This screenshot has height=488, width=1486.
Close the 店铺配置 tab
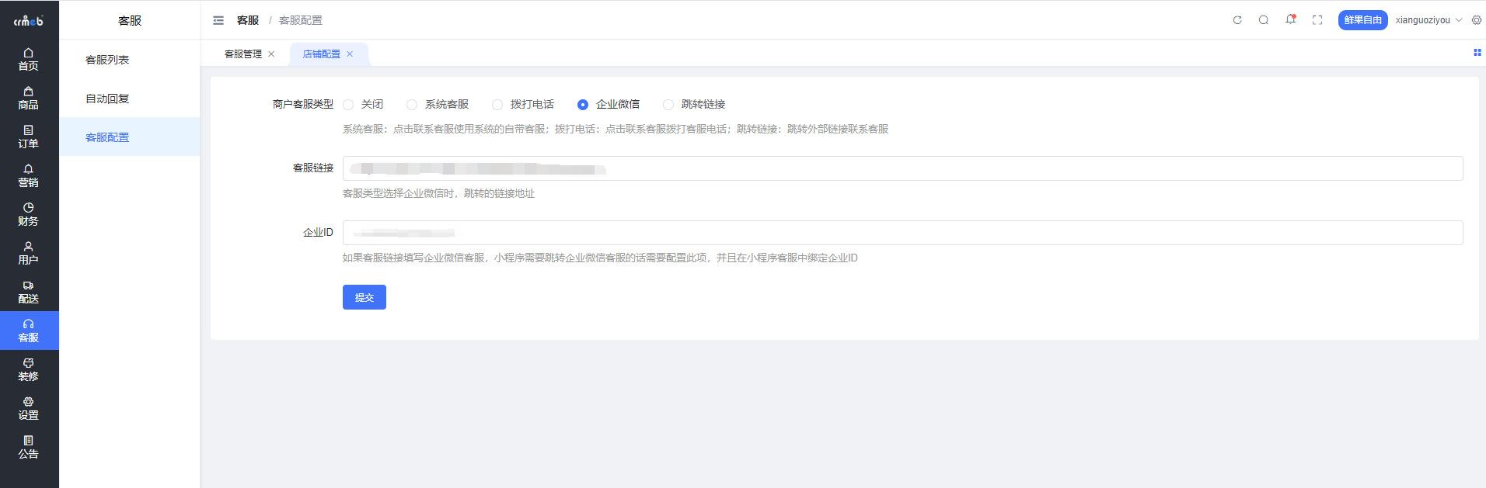[x=350, y=54]
